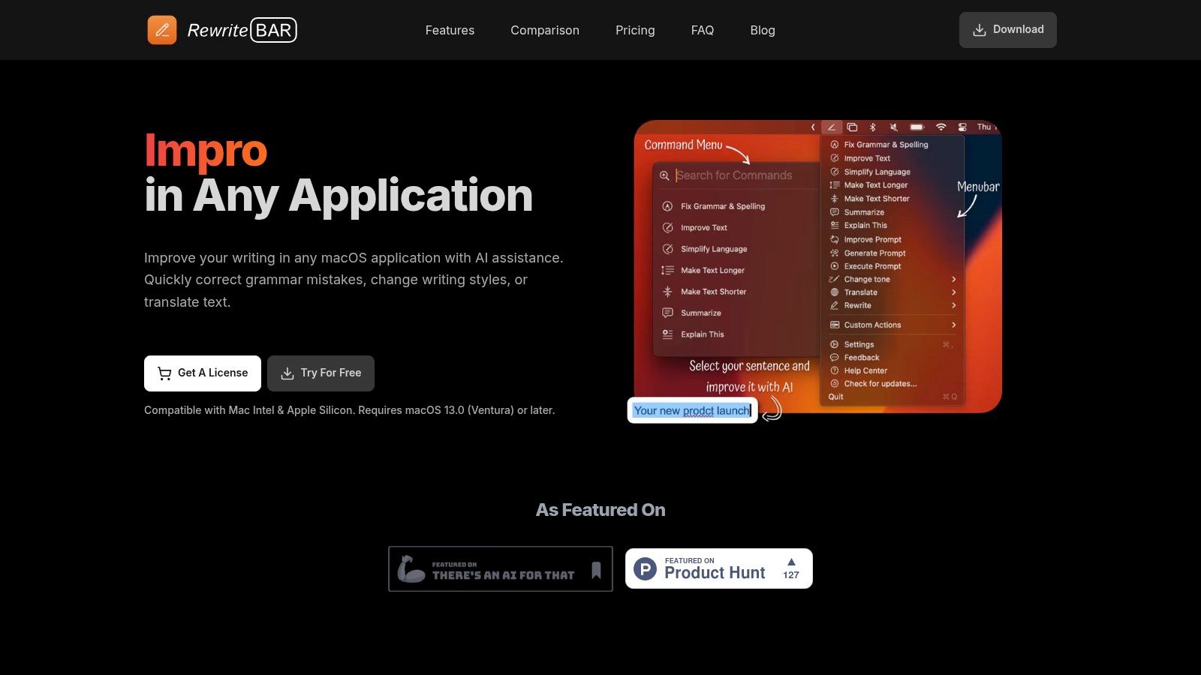Select Fix Grammar & Spelling in Command Menu
Screen dimensions: 1201x675
coord(722,206)
